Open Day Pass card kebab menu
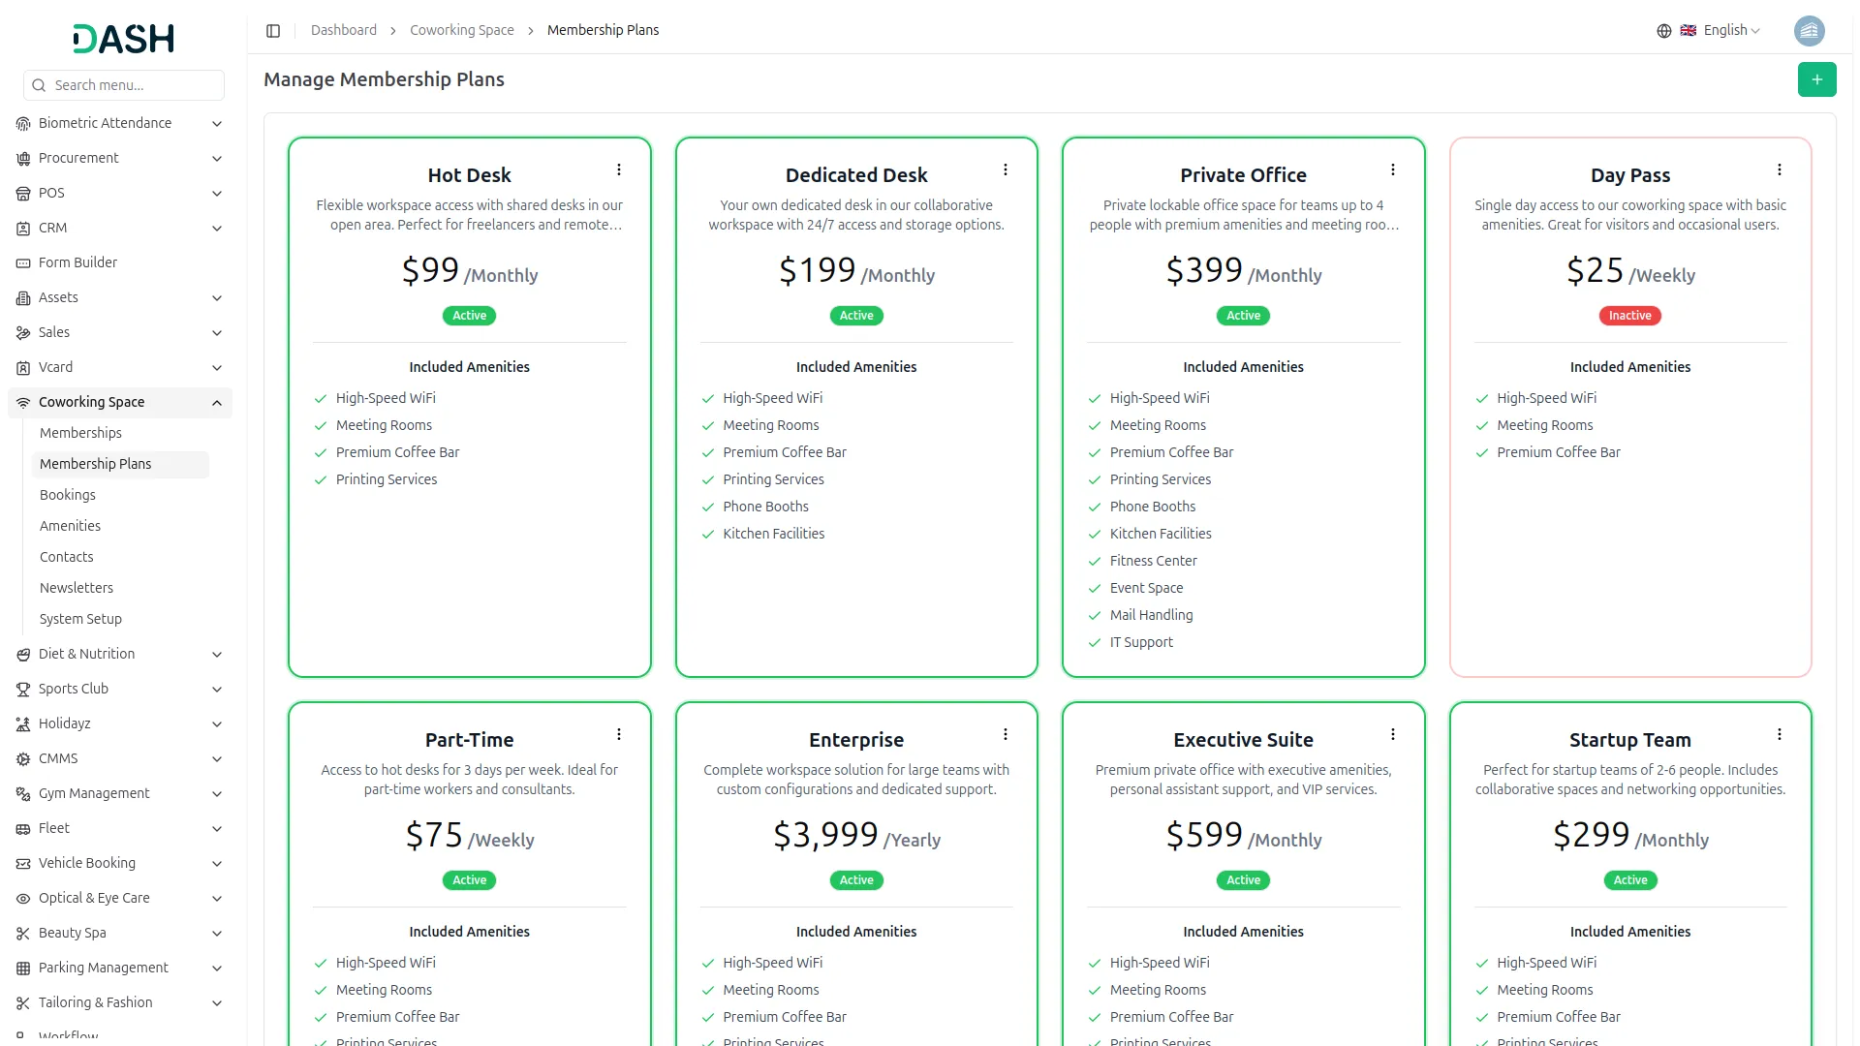 click(x=1779, y=169)
